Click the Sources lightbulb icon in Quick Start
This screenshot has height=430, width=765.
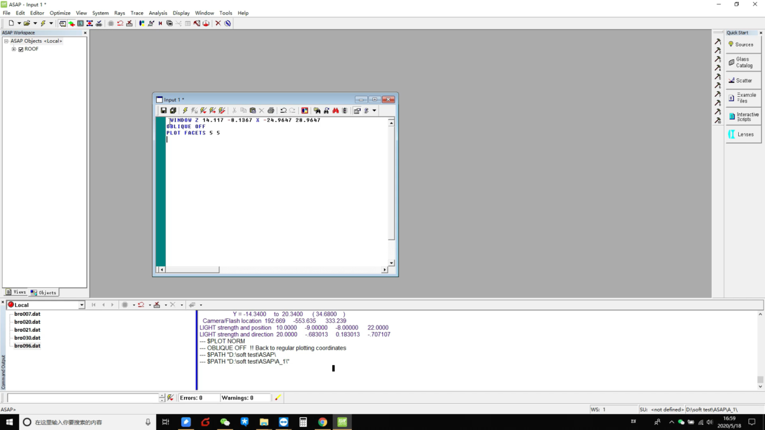731,44
